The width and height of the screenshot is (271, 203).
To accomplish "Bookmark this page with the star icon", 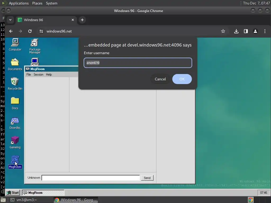I will (x=223, y=31).
